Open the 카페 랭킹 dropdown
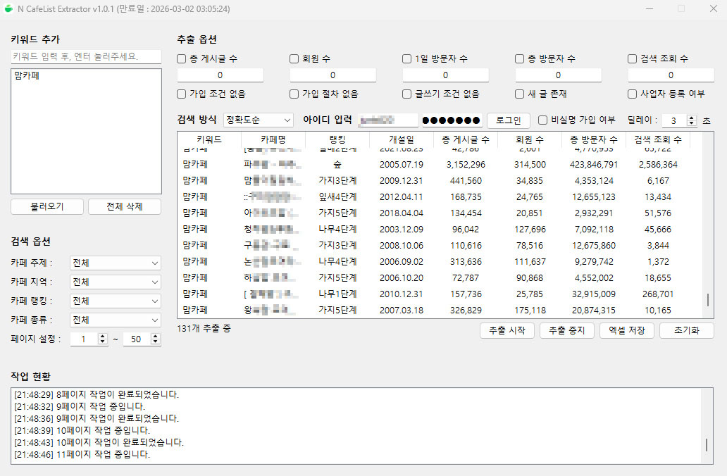The height and width of the screenshot is (476, 727). tap(116, 301)
